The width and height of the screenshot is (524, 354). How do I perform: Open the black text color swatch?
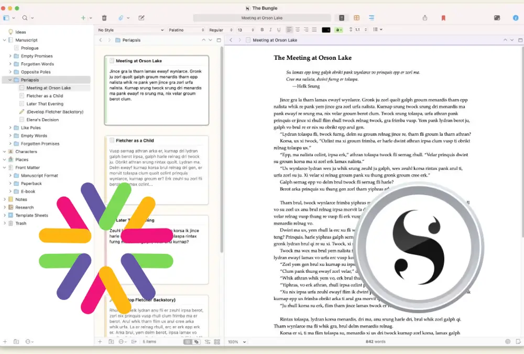coord(326,30)
